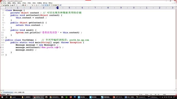
Task: Click the Save All toolbar icon
Action: pos(8,5)
